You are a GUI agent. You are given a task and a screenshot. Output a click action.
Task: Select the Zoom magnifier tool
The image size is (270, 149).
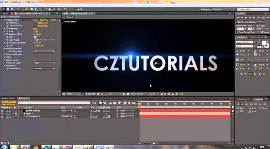click(x=12, y=9)
